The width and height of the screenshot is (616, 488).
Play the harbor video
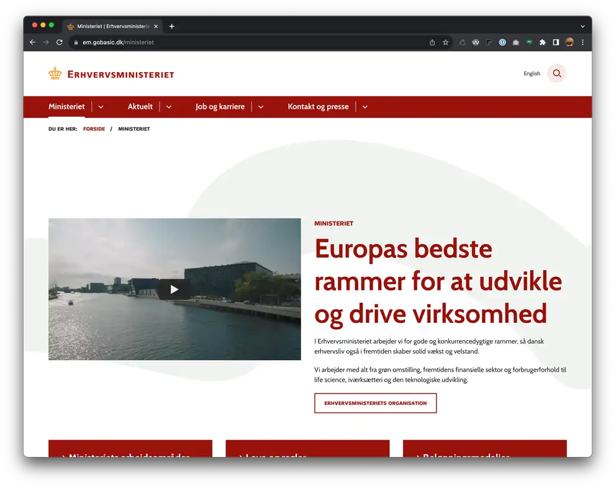click(x=174, y=289)
